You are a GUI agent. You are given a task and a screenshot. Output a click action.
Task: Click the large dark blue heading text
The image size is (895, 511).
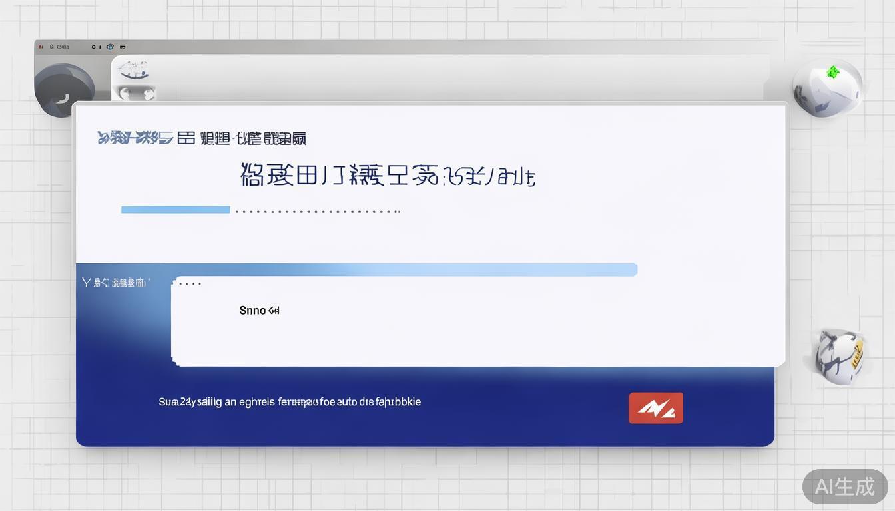(x=387, y=176)
